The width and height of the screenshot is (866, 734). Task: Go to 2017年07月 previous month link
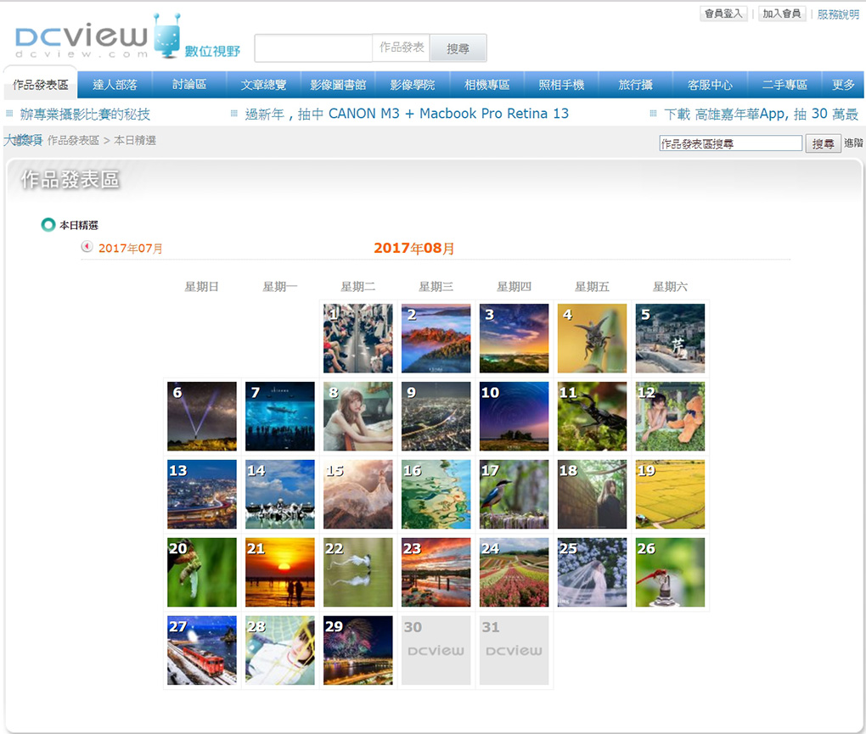[131, 249]
